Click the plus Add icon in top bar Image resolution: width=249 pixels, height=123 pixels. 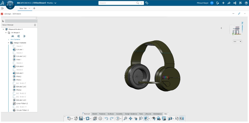click(x=223, y=3)
